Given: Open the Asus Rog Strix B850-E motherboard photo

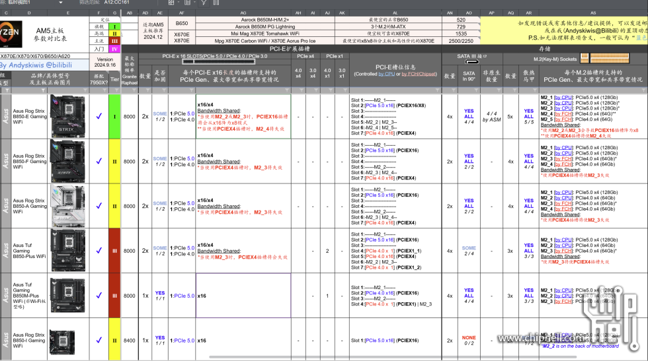Looking at the screenshot, I should pyautogui.click(x=67, y=116).
